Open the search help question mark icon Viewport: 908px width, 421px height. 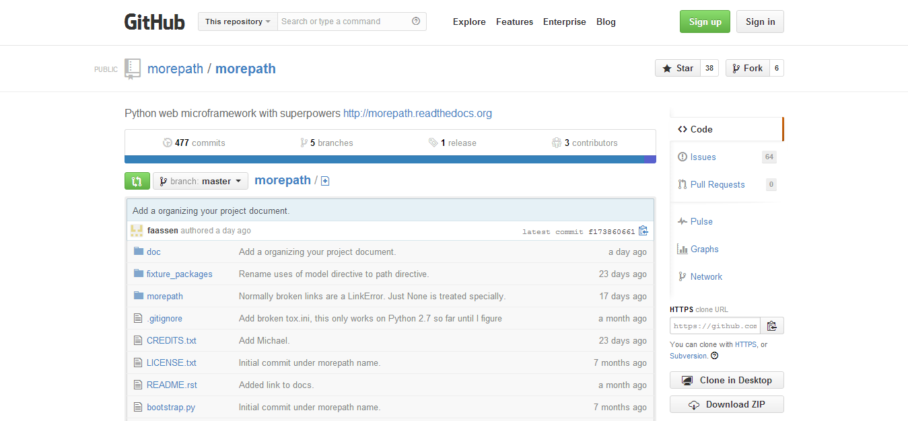[416, 22]
